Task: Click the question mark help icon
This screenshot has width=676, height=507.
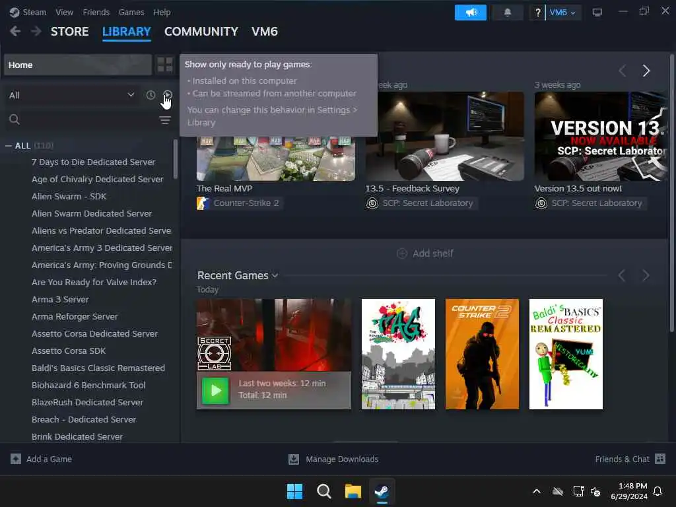Action: (x=537, y=13)
